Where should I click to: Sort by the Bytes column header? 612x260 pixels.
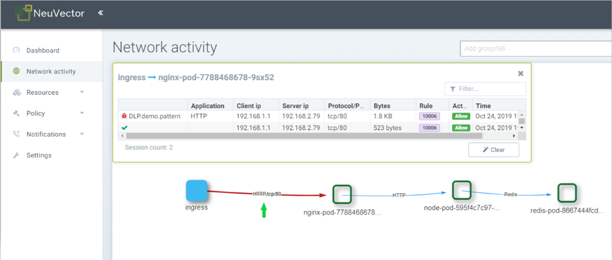click(382, 106)
